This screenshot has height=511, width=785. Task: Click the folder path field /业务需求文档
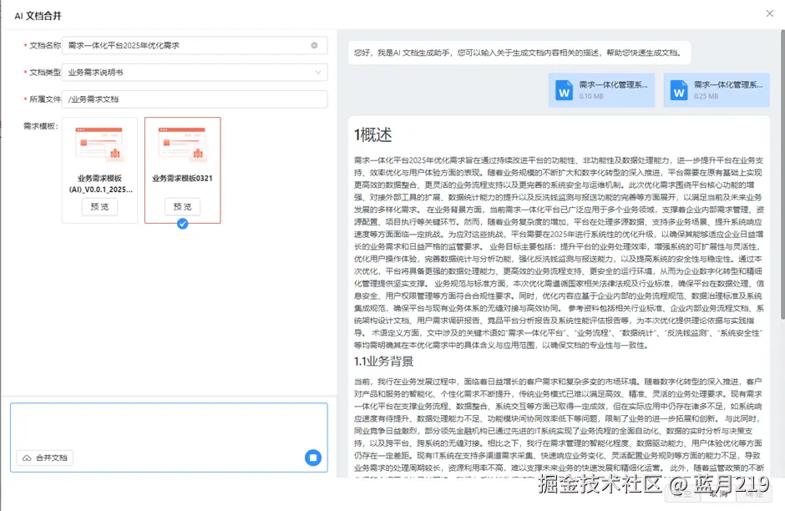tap(195, 99)
